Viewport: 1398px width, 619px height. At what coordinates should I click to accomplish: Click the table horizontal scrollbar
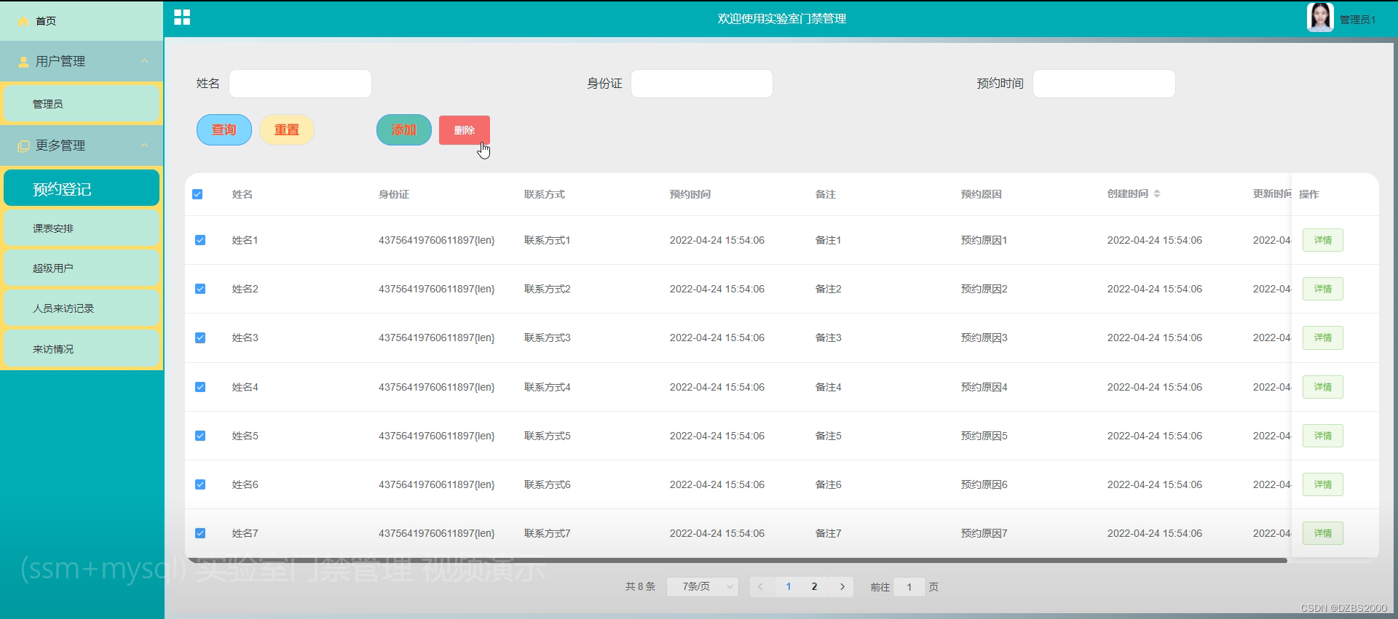coord(736,560)
